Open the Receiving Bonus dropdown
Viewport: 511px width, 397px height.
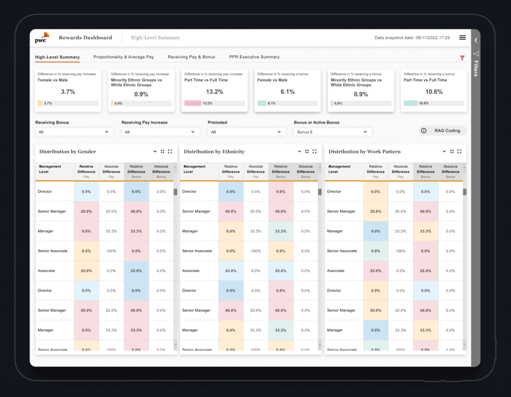[74, 132]
